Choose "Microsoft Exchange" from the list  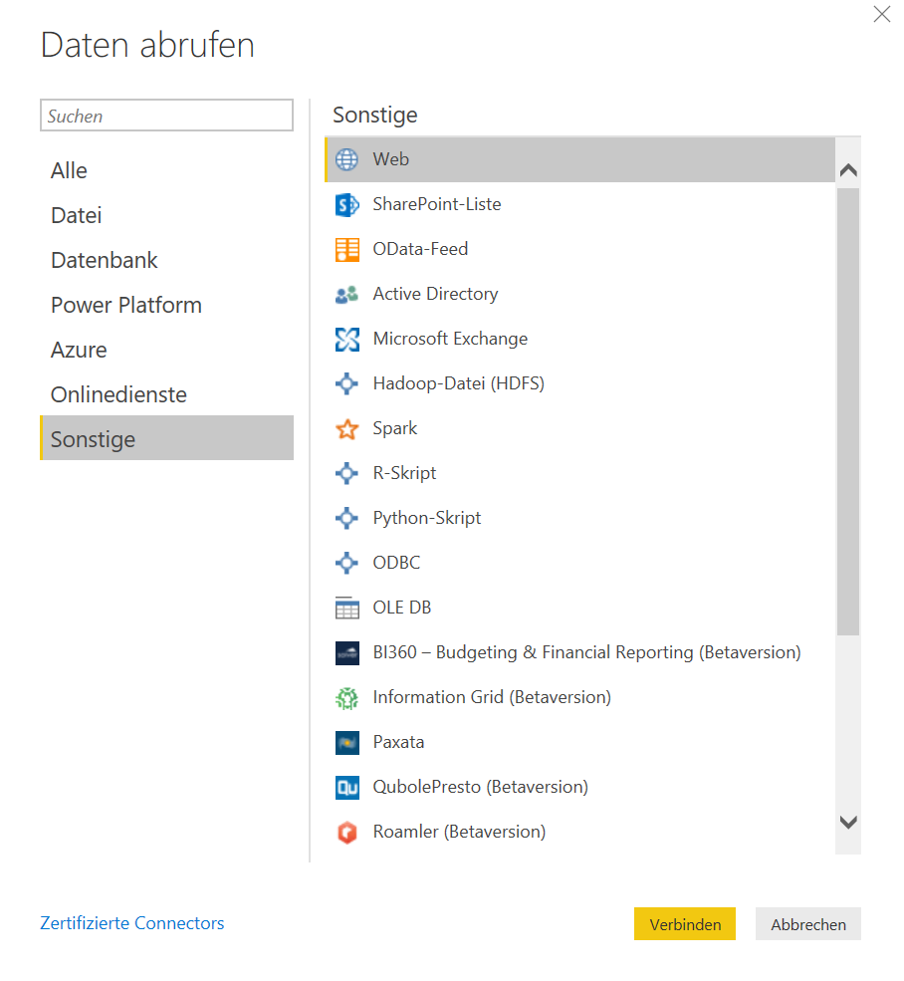coord(450,339)
